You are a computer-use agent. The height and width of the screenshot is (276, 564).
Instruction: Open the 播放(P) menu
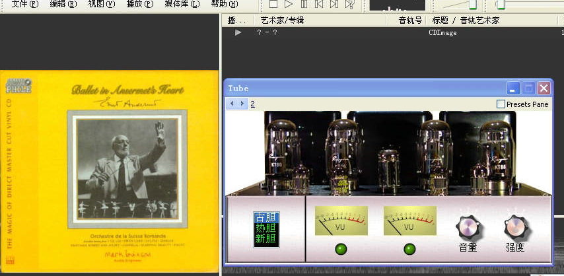(x=140, y=4)
